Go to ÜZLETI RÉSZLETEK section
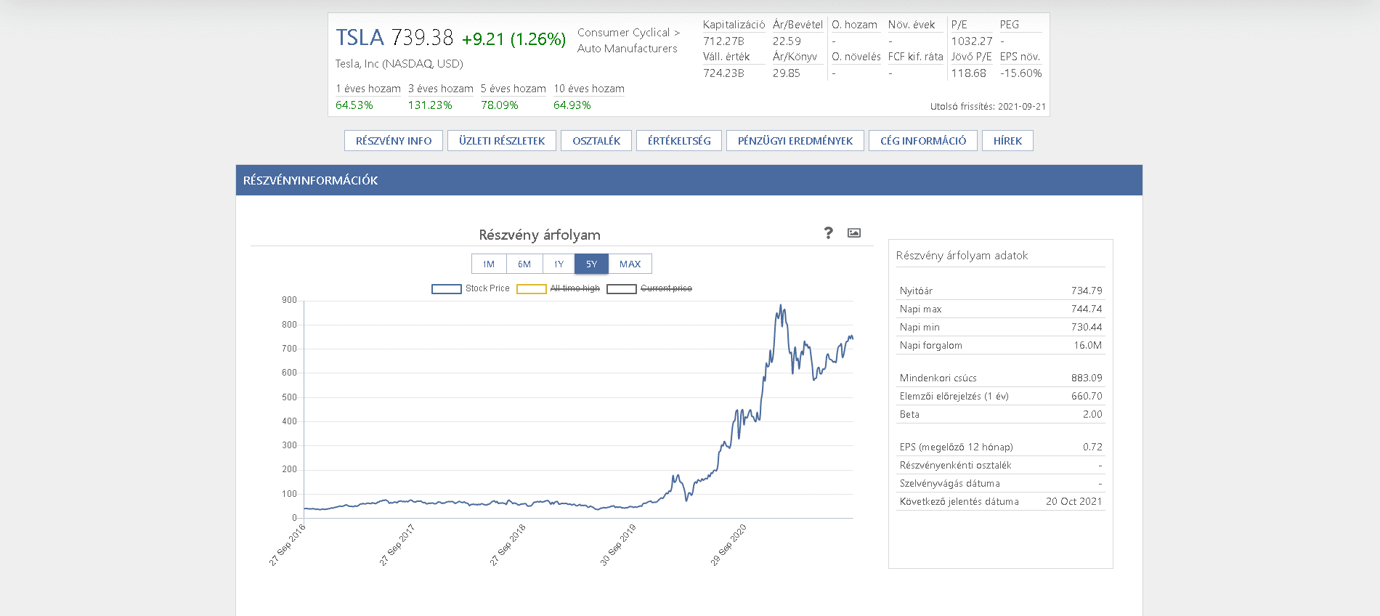1380x616 pixels. tap(502, 141)
